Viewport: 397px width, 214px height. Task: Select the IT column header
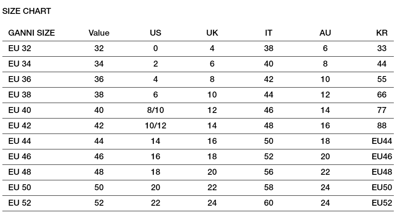(x=269, y=33)
